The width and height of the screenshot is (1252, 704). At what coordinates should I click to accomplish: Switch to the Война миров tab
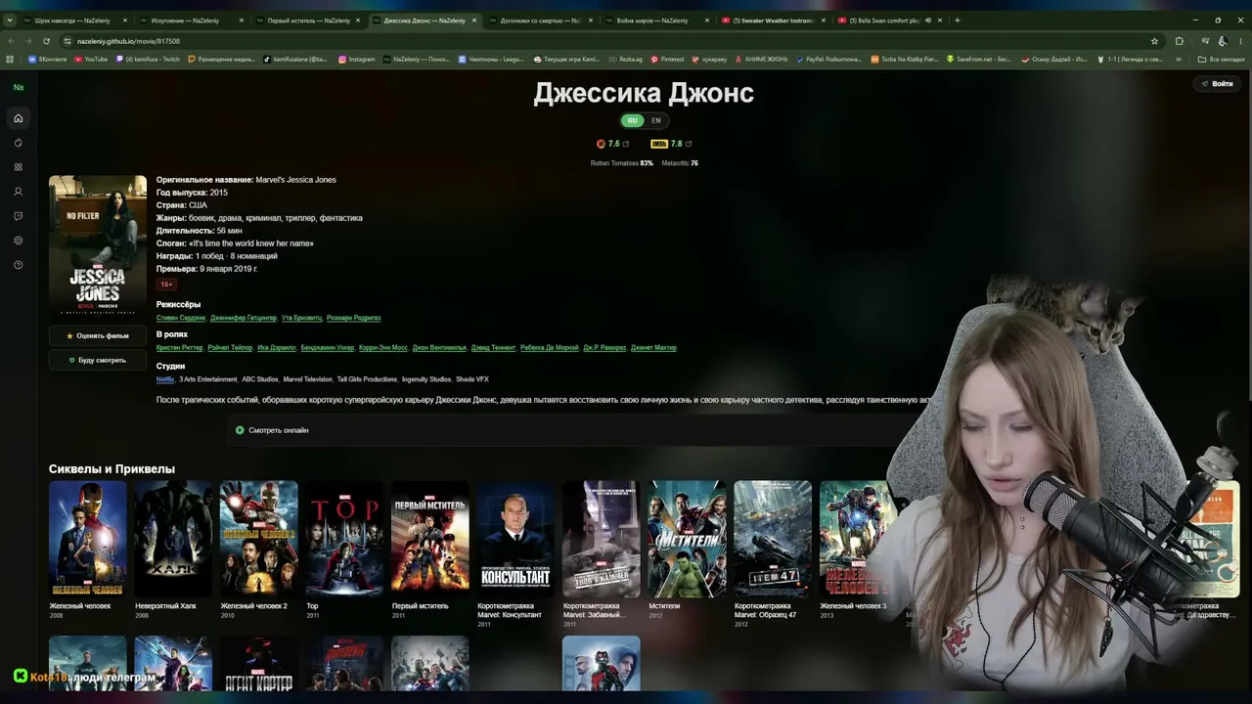[657, 21]
